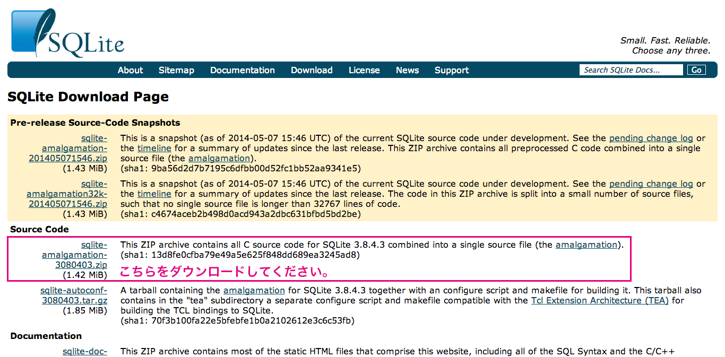Focus the Search SQLite Docs field
This screenshot has width=725, height=357.
point(631,70)
